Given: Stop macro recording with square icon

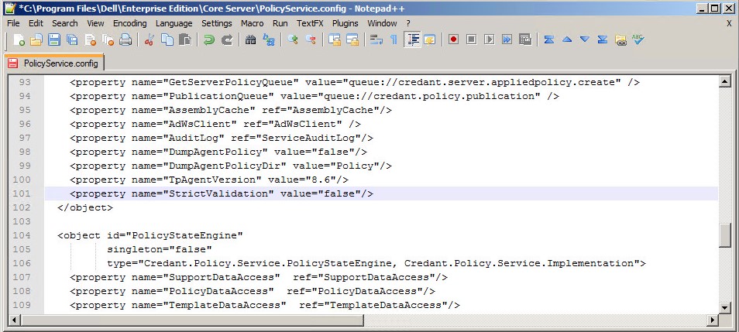Looking at the screenshot, I should click(471, 40).
